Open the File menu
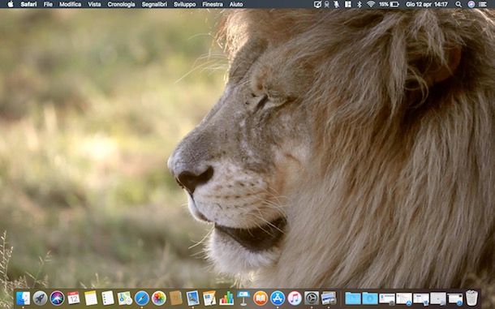 pyautogui.click(x=48, y=4)
